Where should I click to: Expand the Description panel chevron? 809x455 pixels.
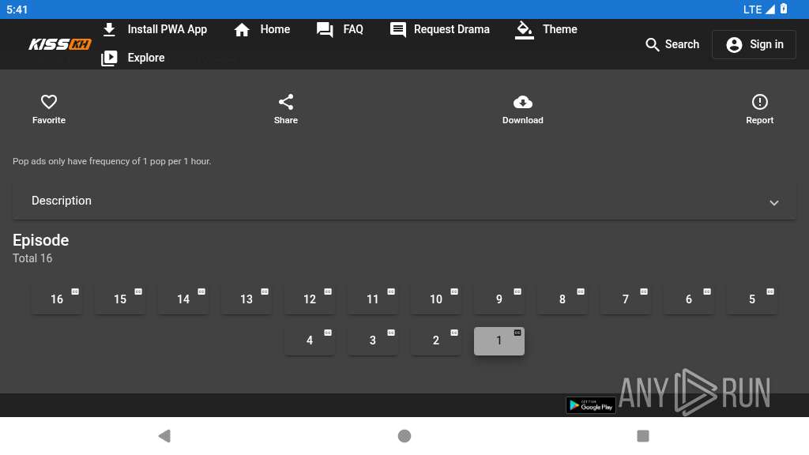click(x=774, y=203)
